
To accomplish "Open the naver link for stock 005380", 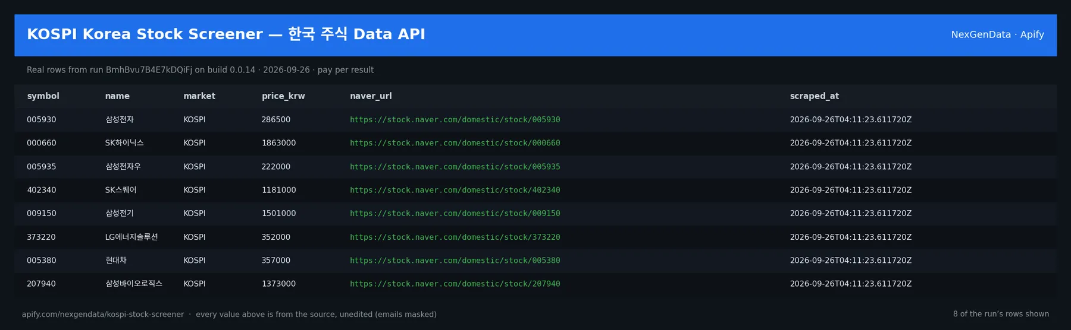I will [455, 260].
